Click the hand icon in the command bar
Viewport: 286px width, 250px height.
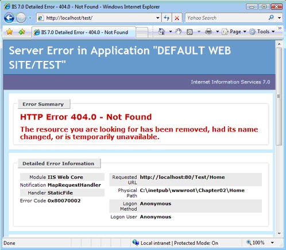178,32
